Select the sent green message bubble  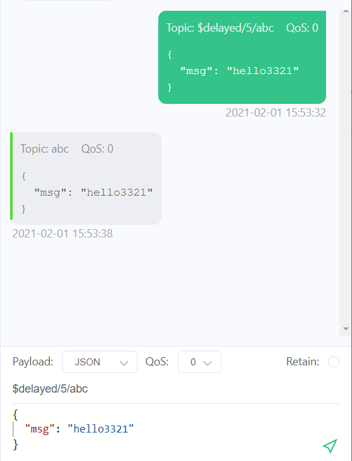(x=242, y=58)
